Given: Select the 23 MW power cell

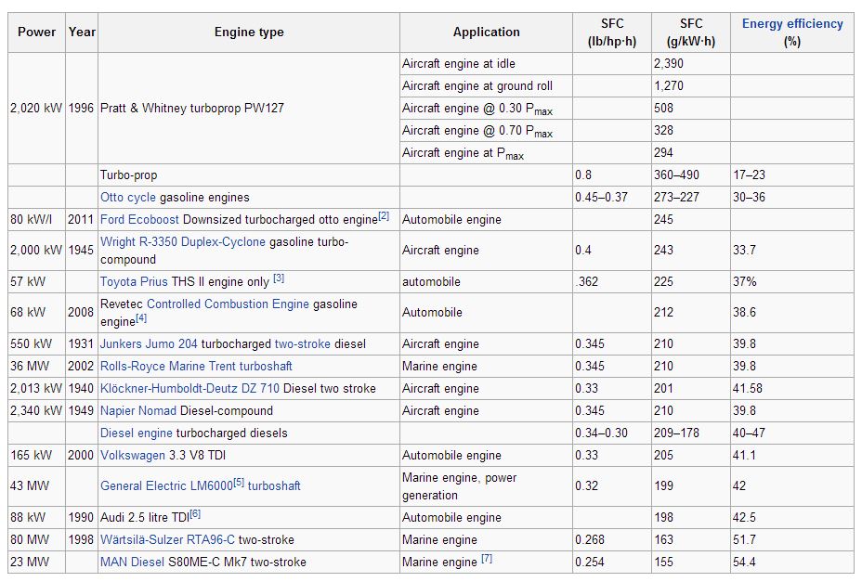Looking at the screenshot, I should point(36,563).
